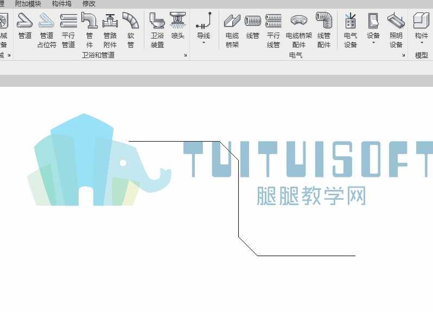Screen dimensions: 433x312
Task: Expand the 构件 component dropdown
Action: tap(422, 43)
